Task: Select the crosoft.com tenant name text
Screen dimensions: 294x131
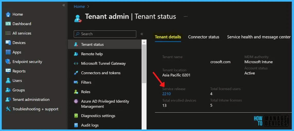Action: click(x=220, y=62)
